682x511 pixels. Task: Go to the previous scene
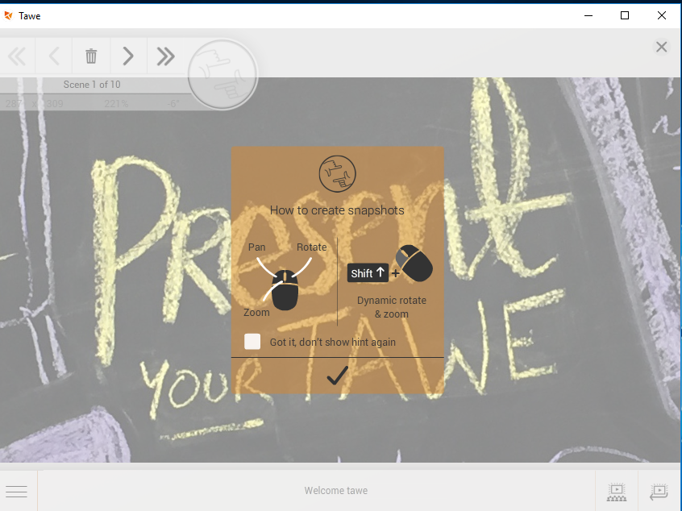tap(54, 56)
